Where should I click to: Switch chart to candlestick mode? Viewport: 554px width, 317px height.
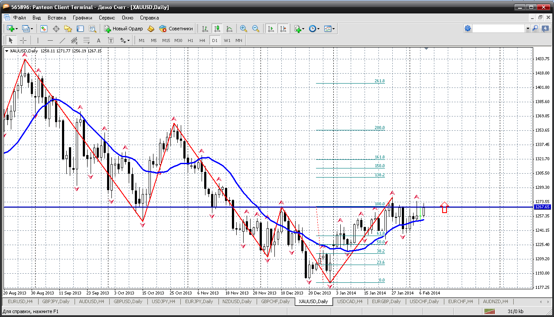[x=217, y=29]
